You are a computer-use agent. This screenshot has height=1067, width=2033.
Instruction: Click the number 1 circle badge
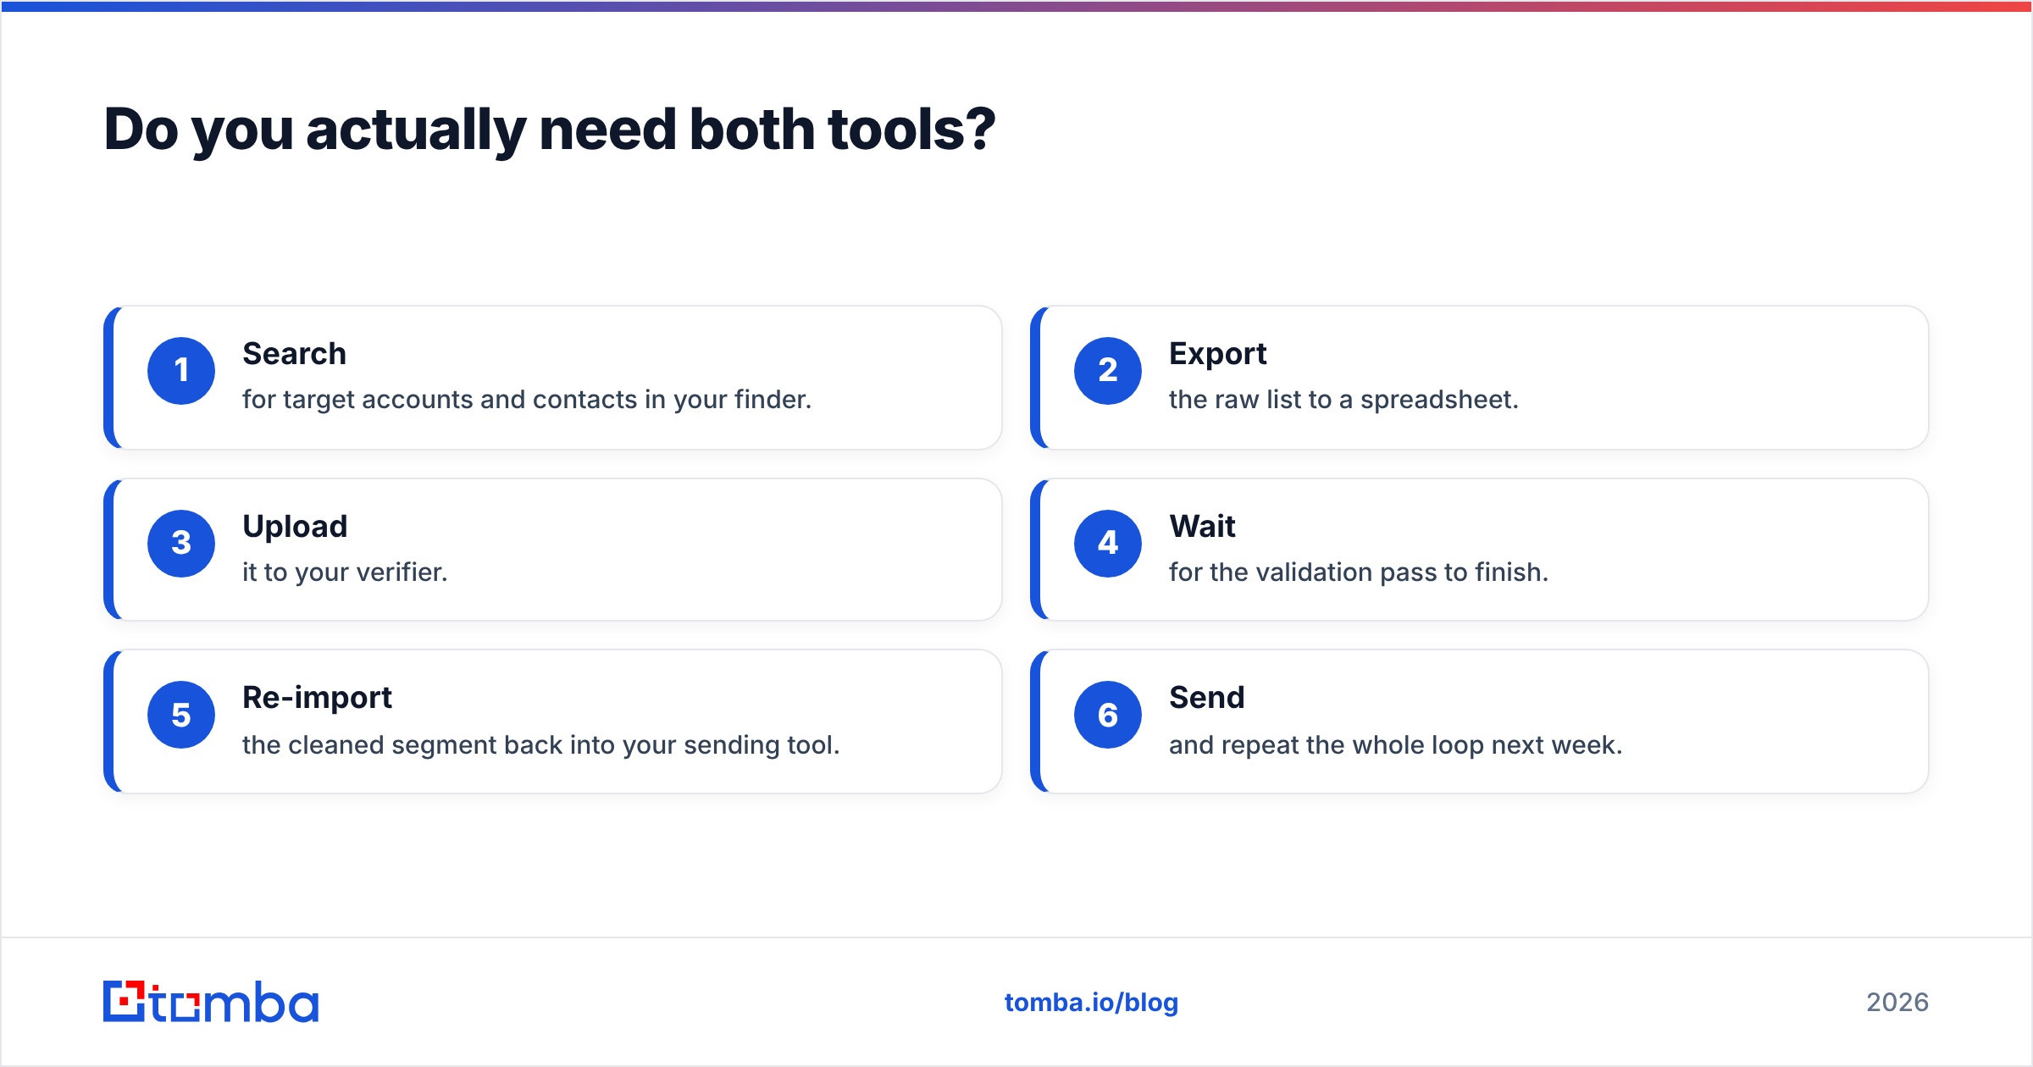(x=181, y=371)
